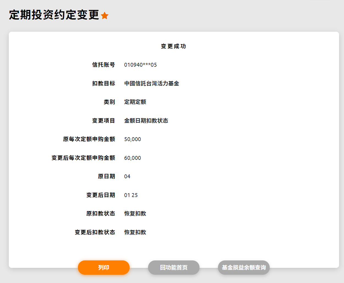Click the 定期投资约定变更 page title
The width and height of the screenshot is (344, 283).
coord(54,15)
